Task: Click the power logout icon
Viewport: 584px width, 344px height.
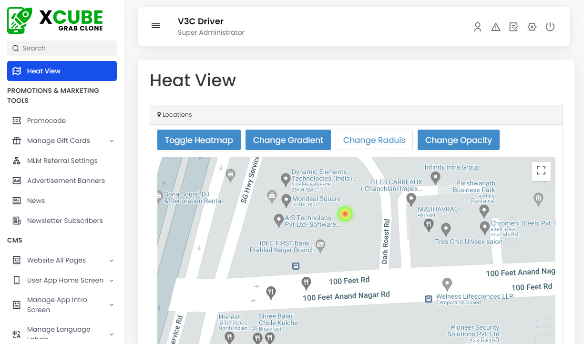Action: click(550, 27)
